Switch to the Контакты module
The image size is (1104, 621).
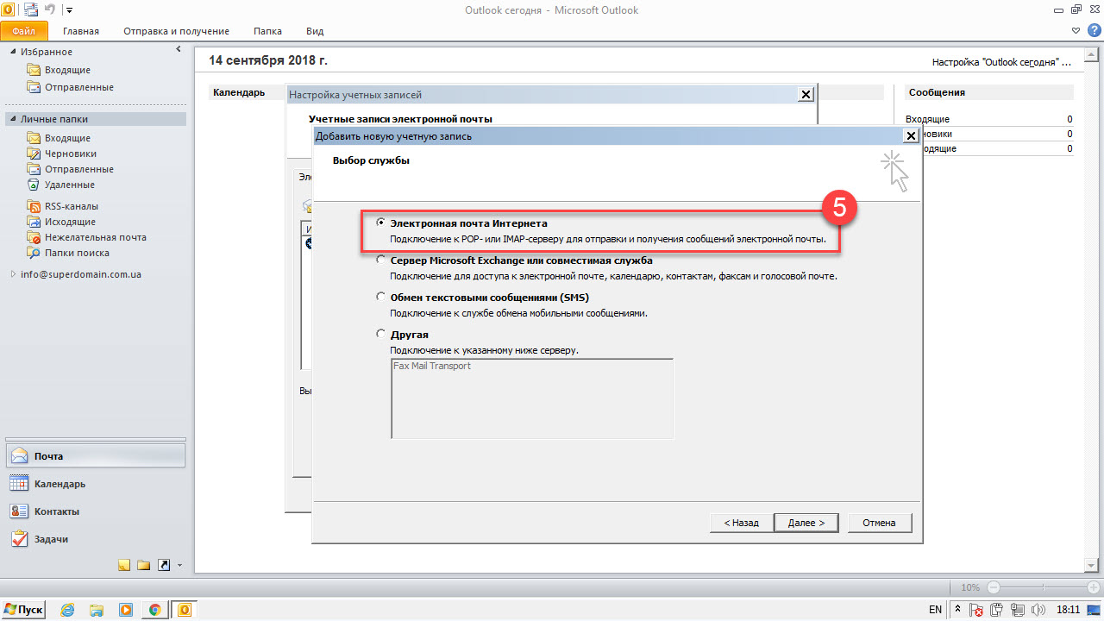(x=95, y=511)
